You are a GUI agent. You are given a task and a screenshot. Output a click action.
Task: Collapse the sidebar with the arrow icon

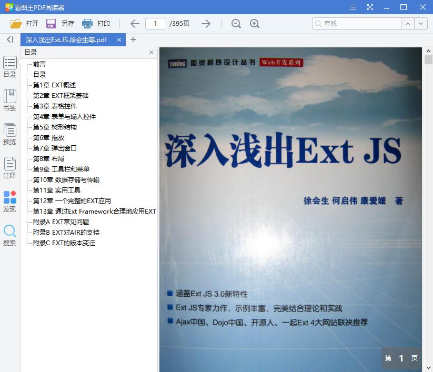click(10, 39)
